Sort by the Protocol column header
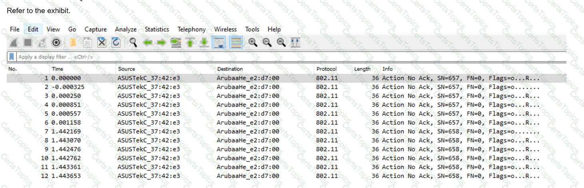Viewport: 584px width, 188px height. click(326, 69)
